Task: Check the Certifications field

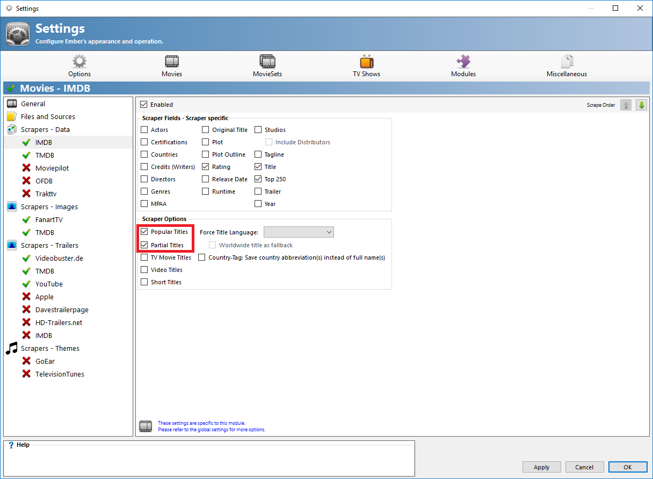Action: [x=144, y=142]
